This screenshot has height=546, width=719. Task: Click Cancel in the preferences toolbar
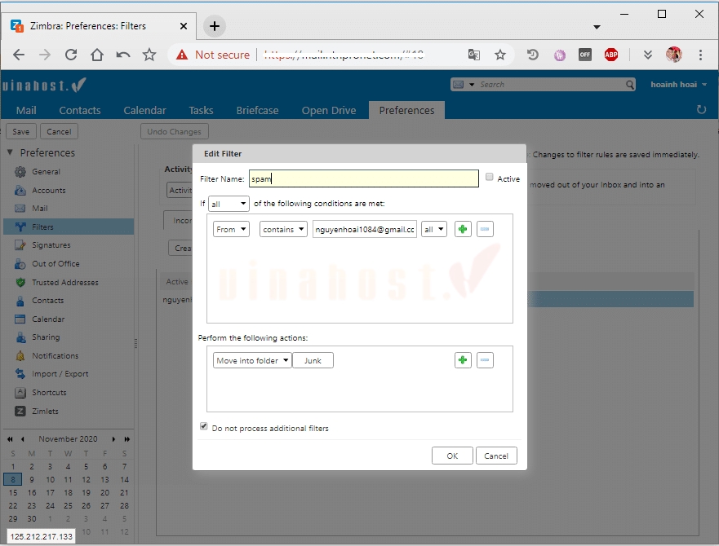point(59,131)
